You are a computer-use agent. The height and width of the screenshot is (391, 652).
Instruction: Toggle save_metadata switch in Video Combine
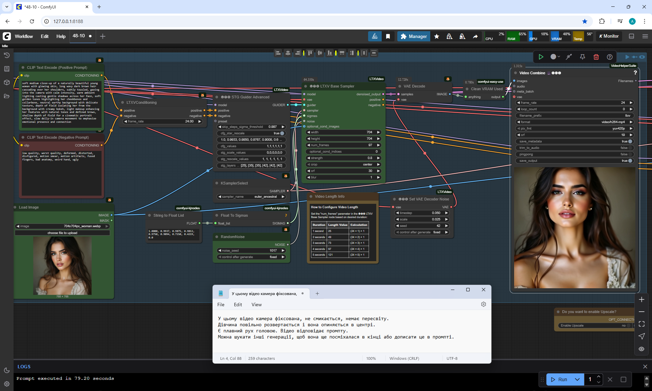click(630, 141)
